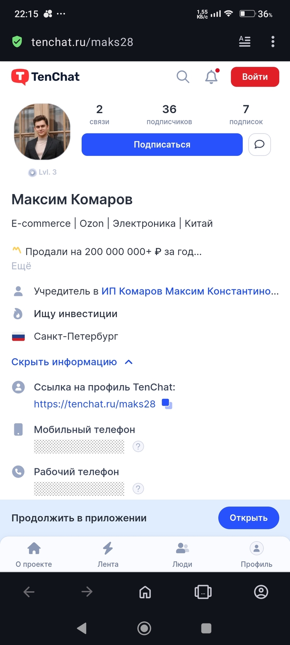Open TenChat search magnifier icon
290x645 pixels.
coord(183,77)
